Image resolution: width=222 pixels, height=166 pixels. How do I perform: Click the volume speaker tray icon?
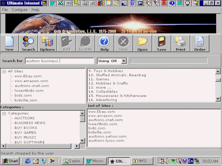click(x=166, y=161)
